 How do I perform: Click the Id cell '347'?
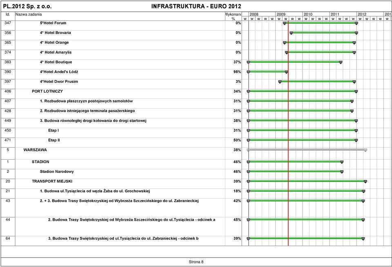click(8, 23)
